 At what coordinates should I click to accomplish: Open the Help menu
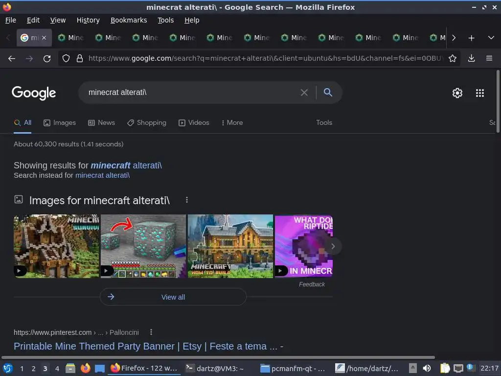[x=192, y=20]
